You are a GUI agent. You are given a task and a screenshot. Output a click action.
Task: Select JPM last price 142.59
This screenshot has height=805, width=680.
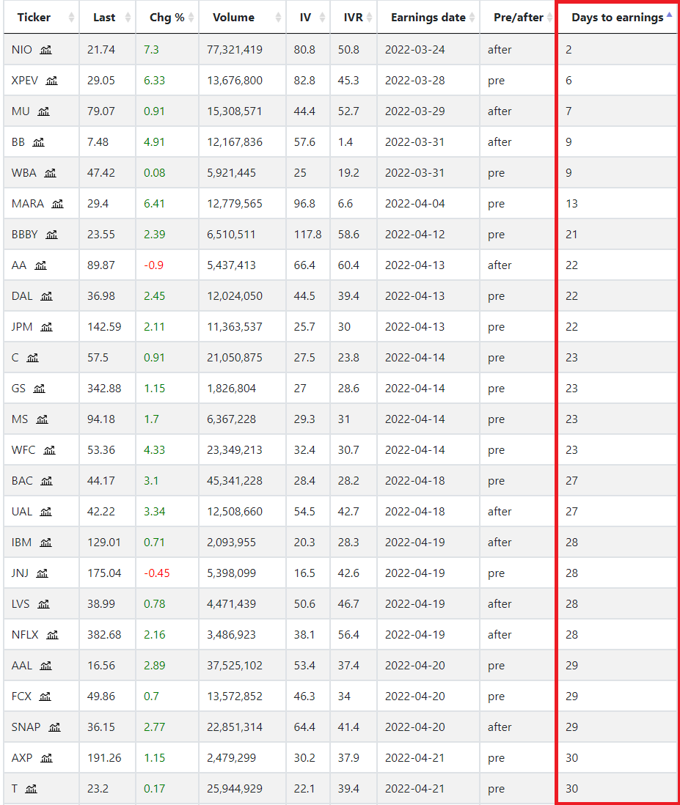click(x=104, y=327)
